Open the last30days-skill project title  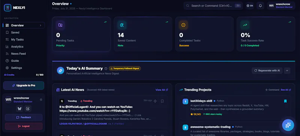pyautogui.click(x=201, y=101)
